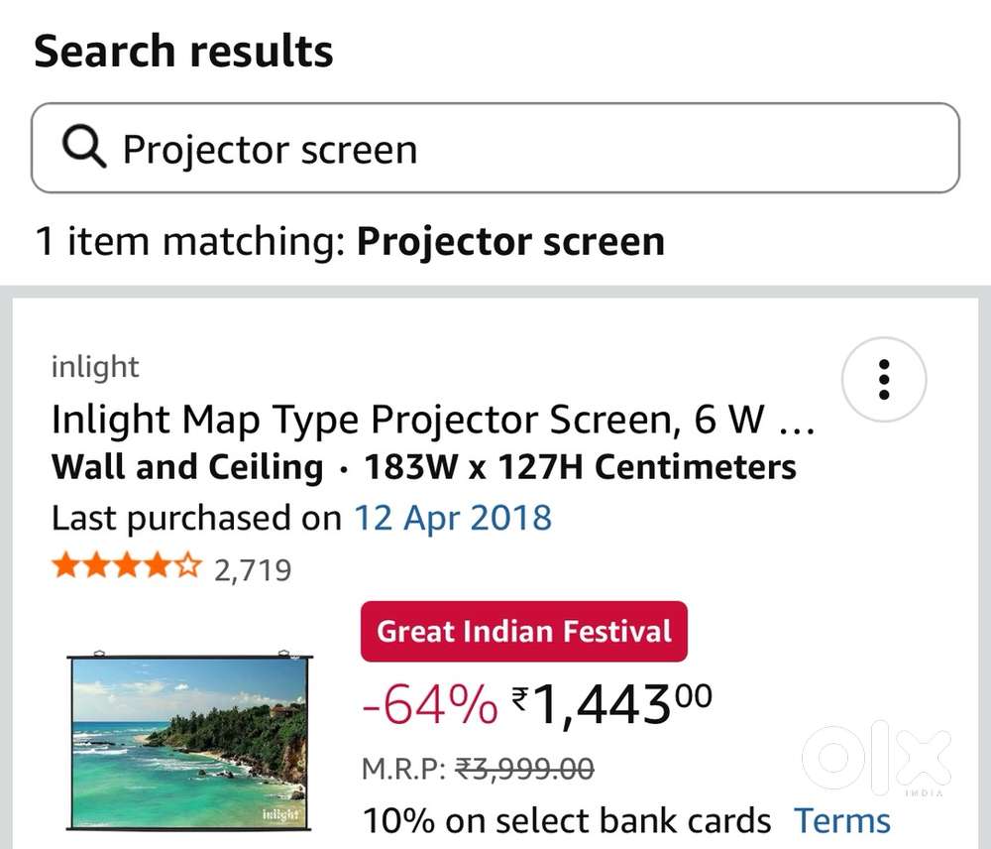This screenshot has height=849, width=991.
Task: Click the Search results heading
Action: click(x=184, y=52)
